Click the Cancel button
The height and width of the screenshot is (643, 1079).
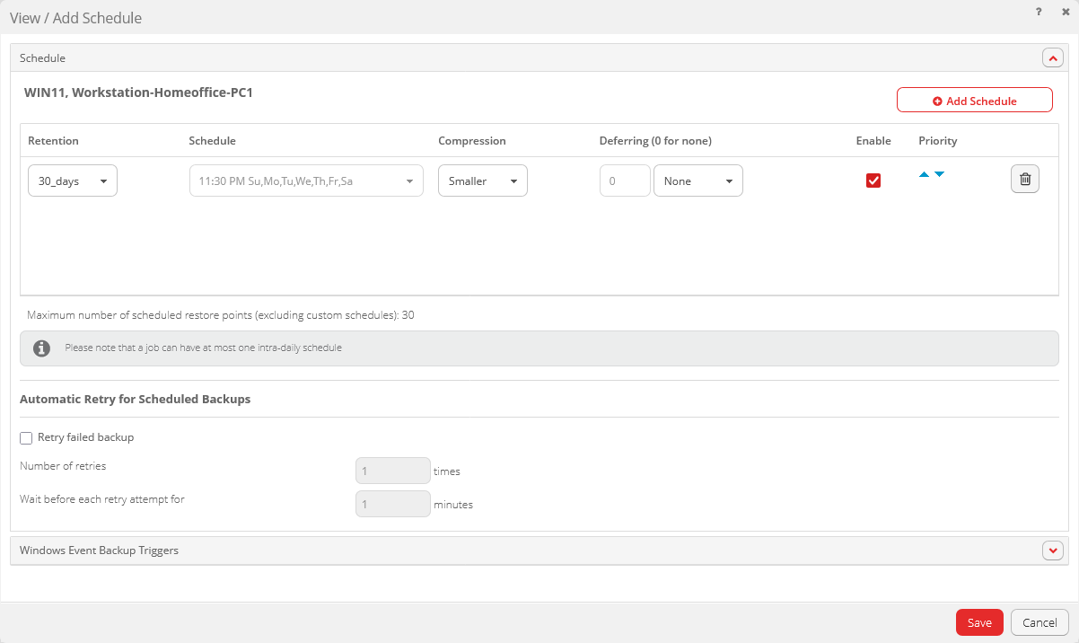[x=1040, y=622]
